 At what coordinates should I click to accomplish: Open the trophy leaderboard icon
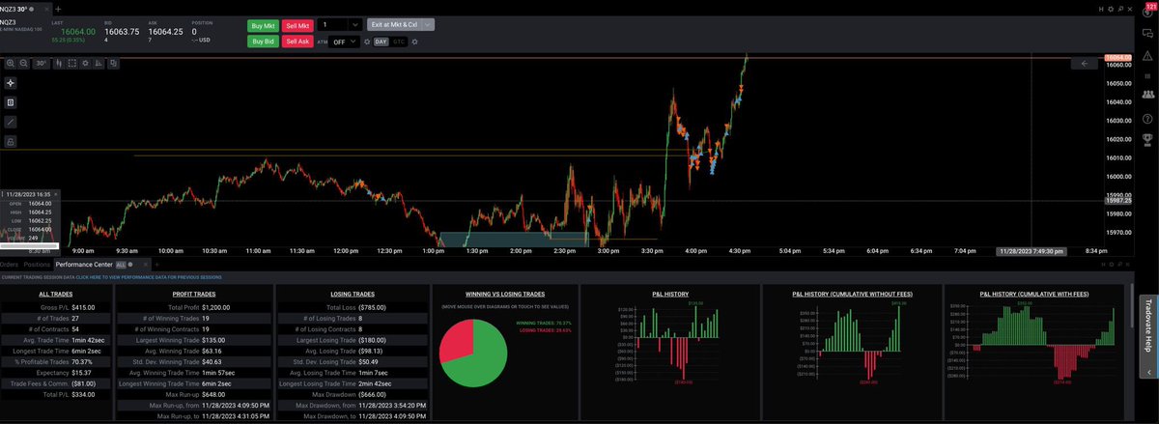(1147, 138)
